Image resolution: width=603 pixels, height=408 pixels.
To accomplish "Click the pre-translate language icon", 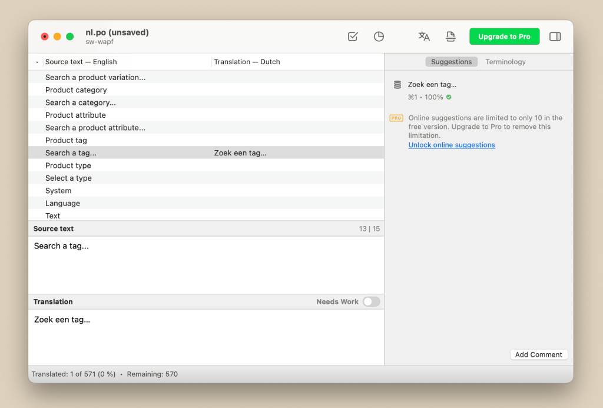I will click(x=423, y=36).
